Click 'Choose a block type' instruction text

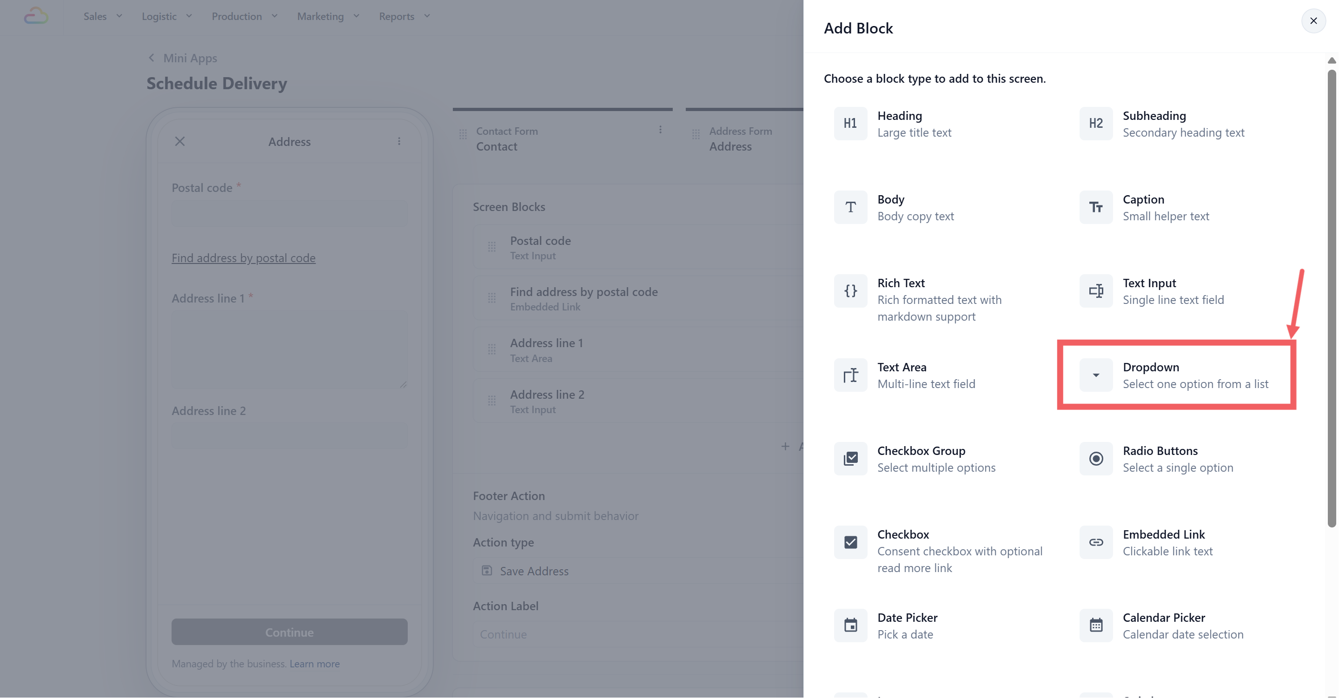click(935, 79)
